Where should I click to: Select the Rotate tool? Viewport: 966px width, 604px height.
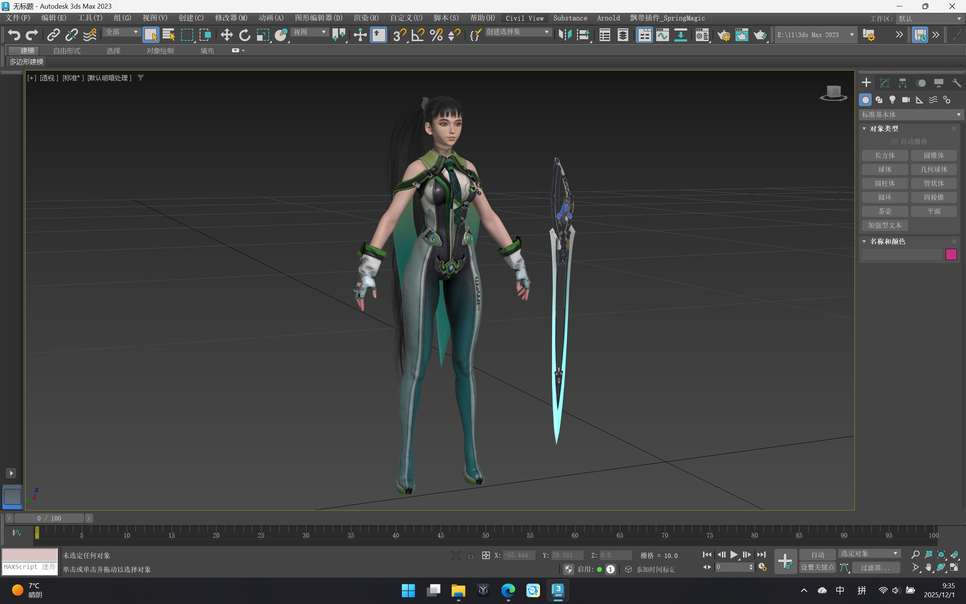point(244,35)
